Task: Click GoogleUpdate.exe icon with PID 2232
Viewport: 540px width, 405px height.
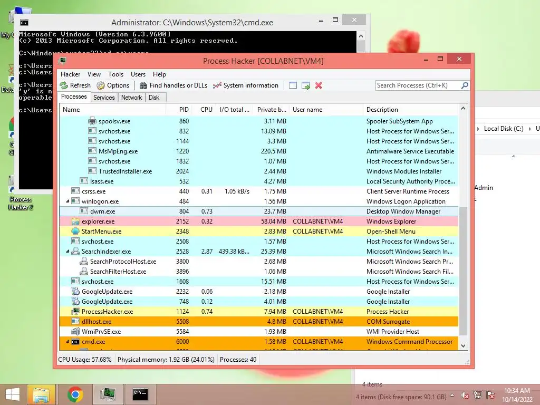Action: coord(75,291)
